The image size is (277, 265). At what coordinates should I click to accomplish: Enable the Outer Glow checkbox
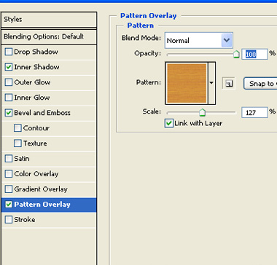(x=9, y=82)
